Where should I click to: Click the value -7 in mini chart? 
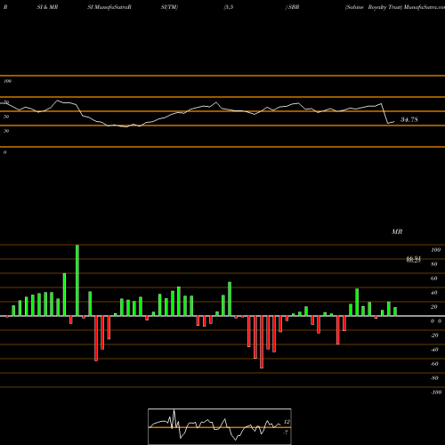pos(286,433)
